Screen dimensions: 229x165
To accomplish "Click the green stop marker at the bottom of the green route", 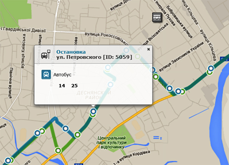I will coord(58,151).
